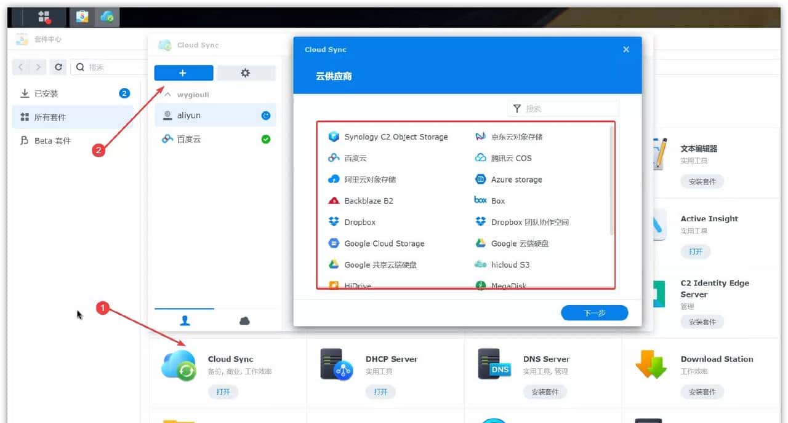
Task: Pick Box as the cloud provider
Action: click(x=496, y=200)
